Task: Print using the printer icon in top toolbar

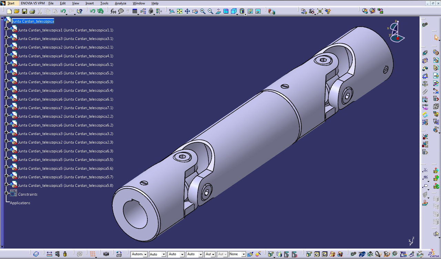Action: point(32,11)
